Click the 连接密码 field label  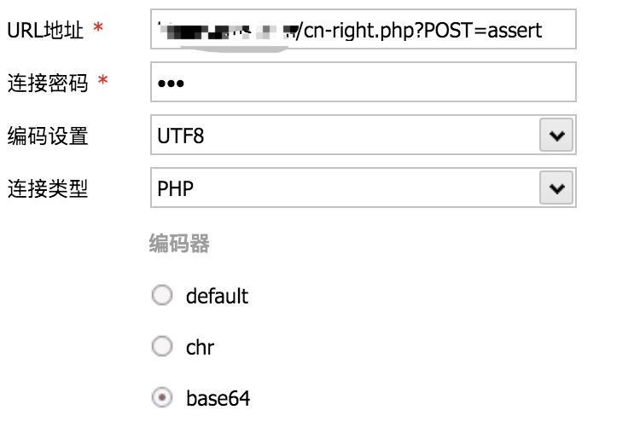(x=47, y=83)
